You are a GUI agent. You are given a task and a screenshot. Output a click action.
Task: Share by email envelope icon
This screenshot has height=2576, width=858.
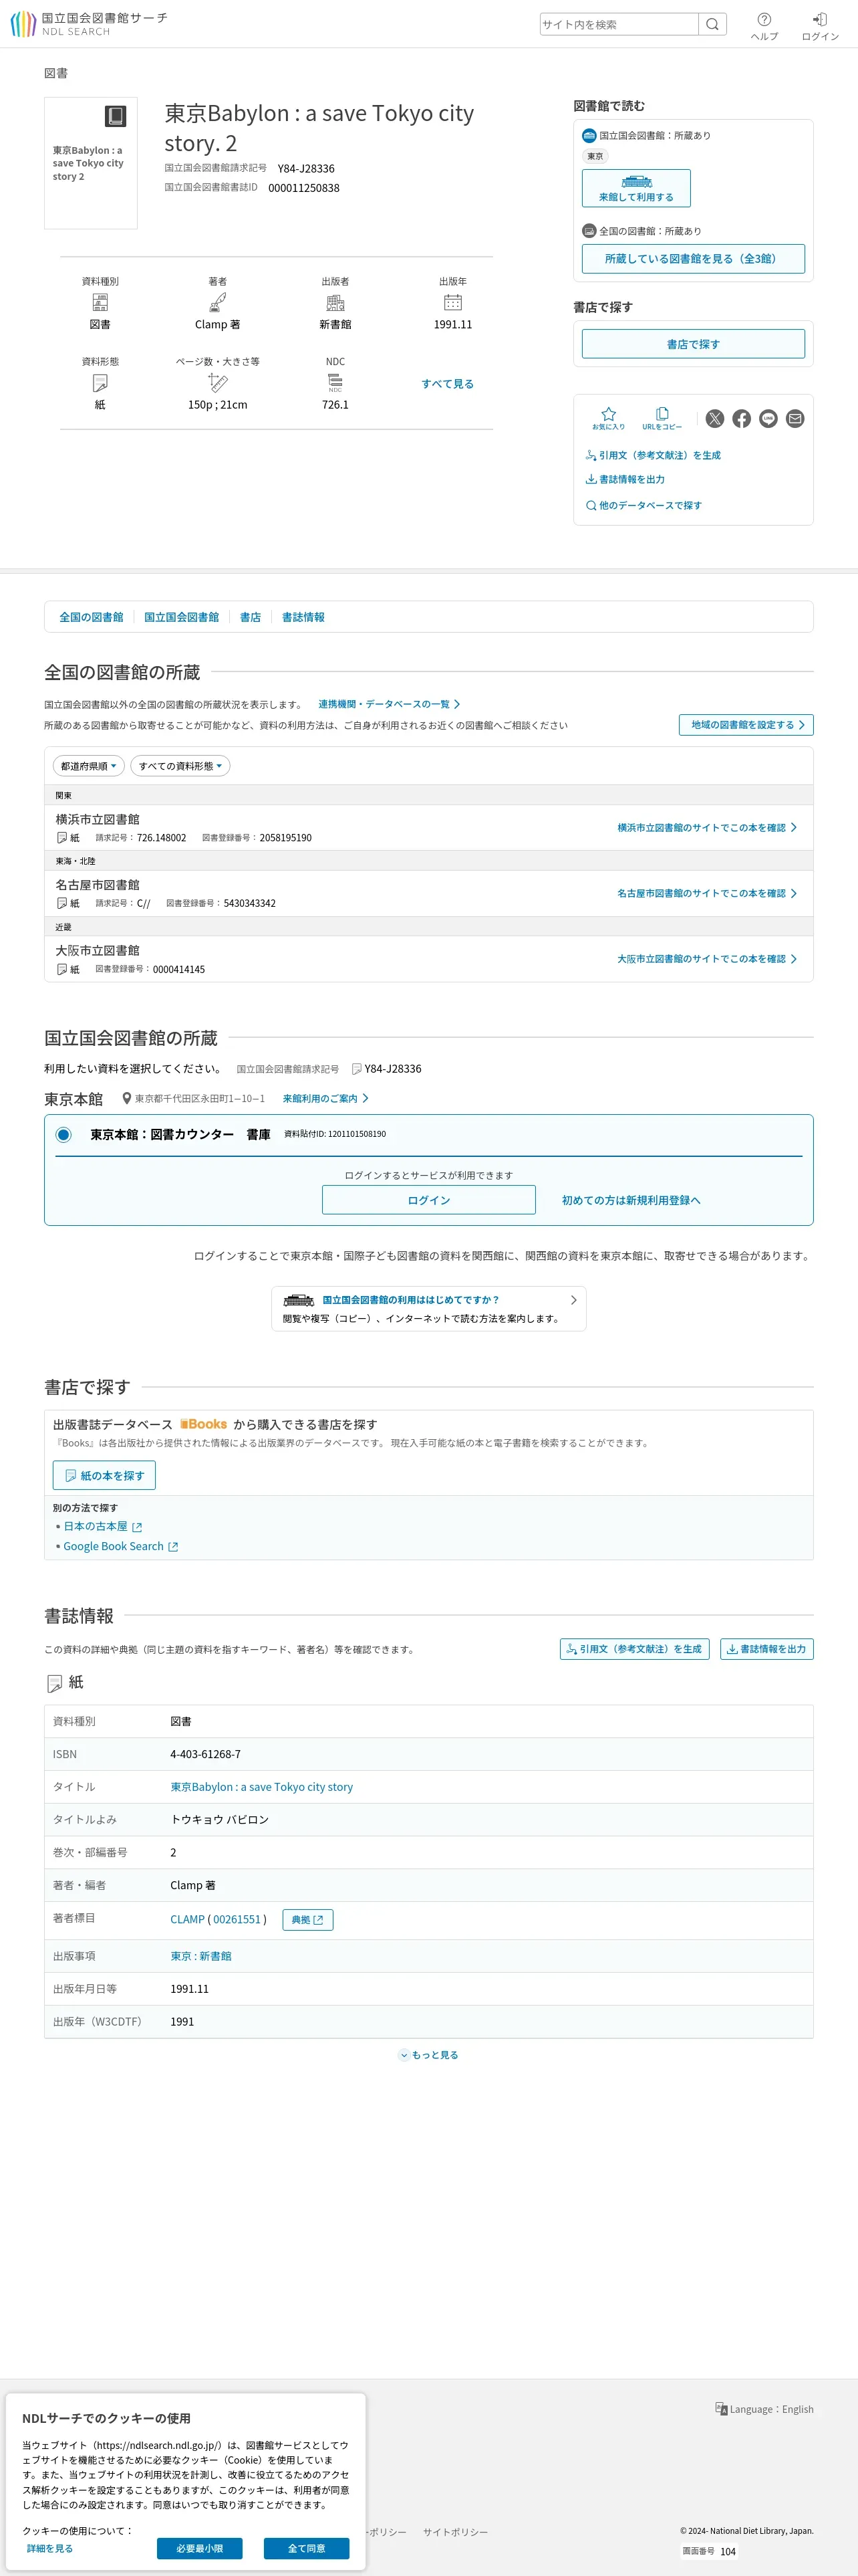tap(795, 419)
